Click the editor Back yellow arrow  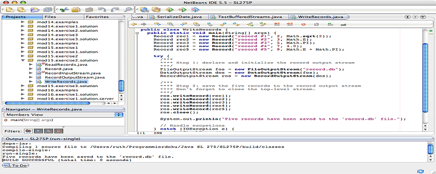134,24
